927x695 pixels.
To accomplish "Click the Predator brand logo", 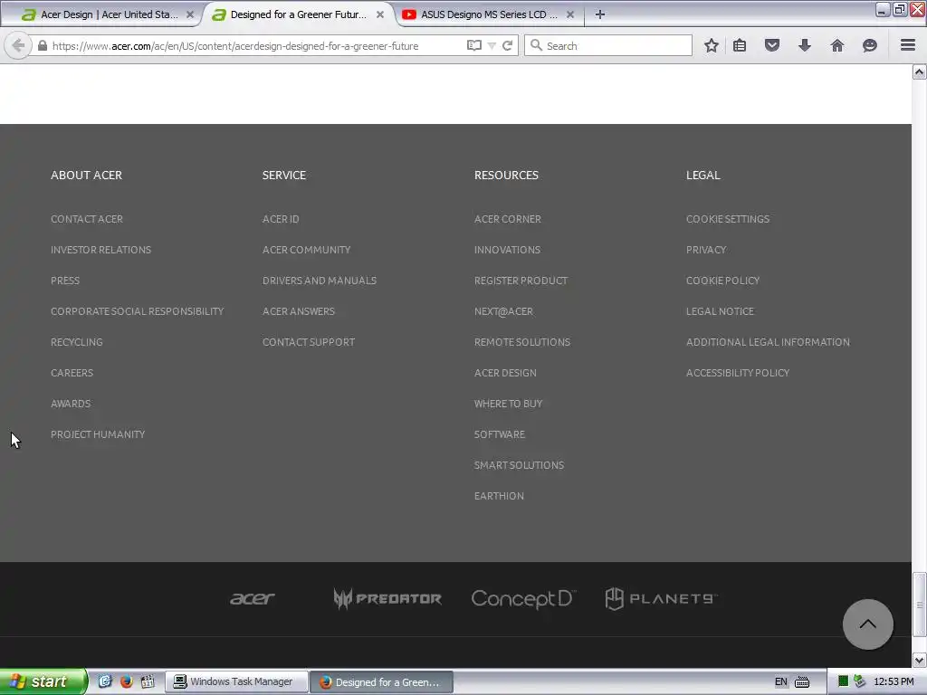I will point(387,599).
